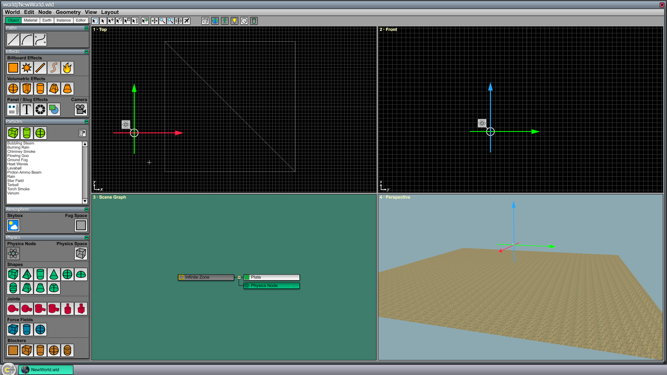The image size is (667, 375).
Task: Toggle the lightbulb lighting button in toolbar
Action: click(x=234, y=21)
